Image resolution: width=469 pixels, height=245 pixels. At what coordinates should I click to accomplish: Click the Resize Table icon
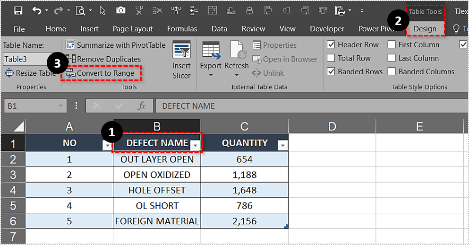pyautogui.click(x=9, y=73)
